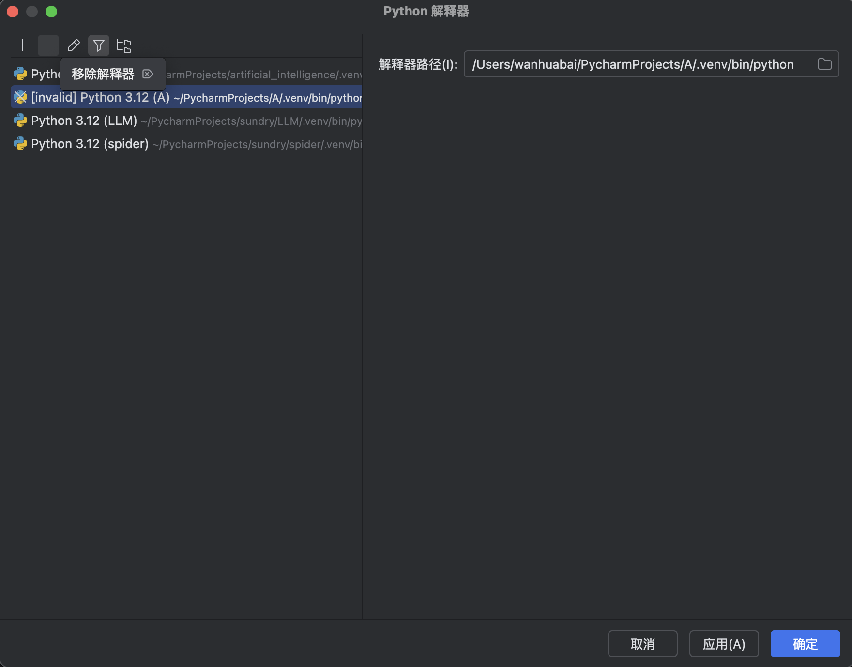
Task: Click the 移除解释器 tooltip label
Action: click(x=103, y=74)
